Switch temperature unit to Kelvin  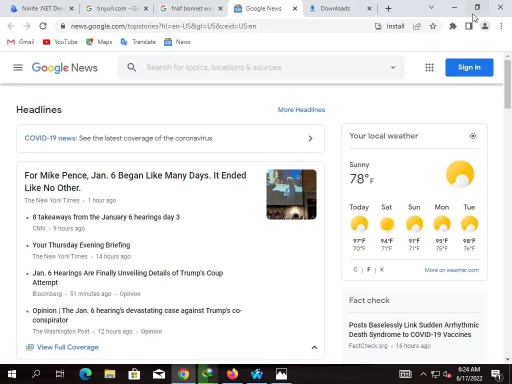pyautogui.click(x=382, y=269)
